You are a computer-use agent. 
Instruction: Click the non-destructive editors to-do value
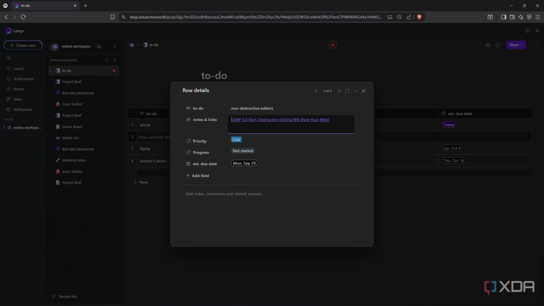[x=252, y=108]
